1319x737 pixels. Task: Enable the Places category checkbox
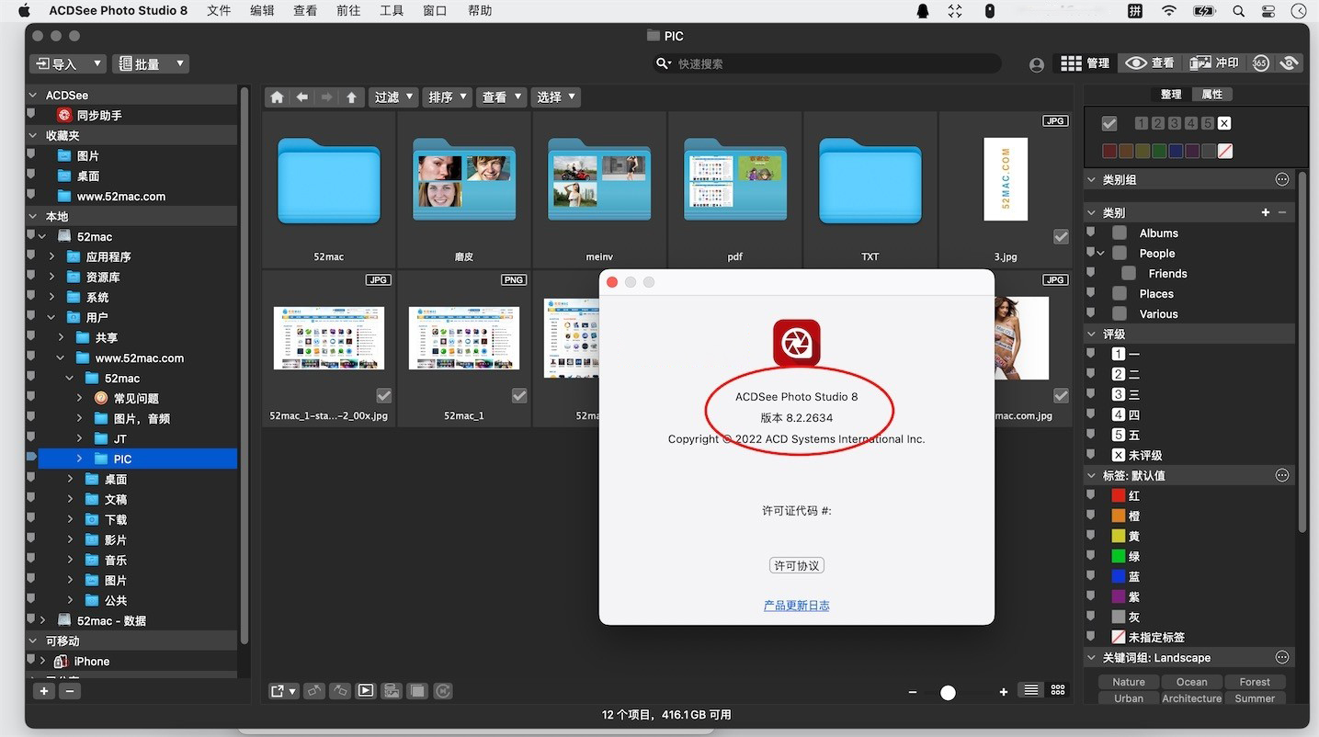pyautogui.click(x=1120, y=294)
